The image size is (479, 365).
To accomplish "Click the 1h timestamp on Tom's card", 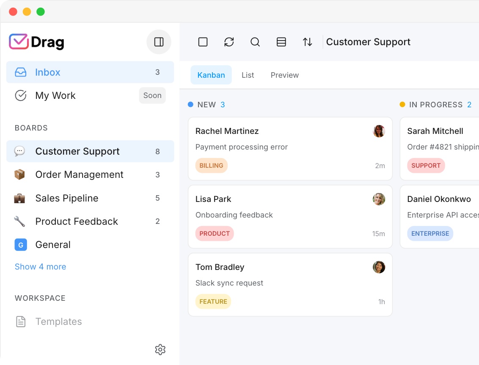I will click(x=382, y=302).
